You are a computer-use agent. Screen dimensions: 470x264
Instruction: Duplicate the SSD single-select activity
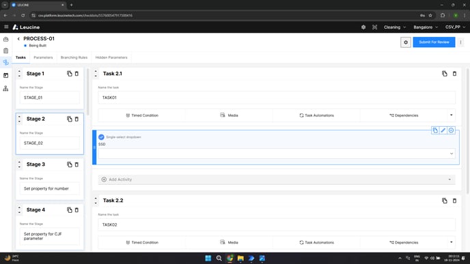click(x=435, y=130)
